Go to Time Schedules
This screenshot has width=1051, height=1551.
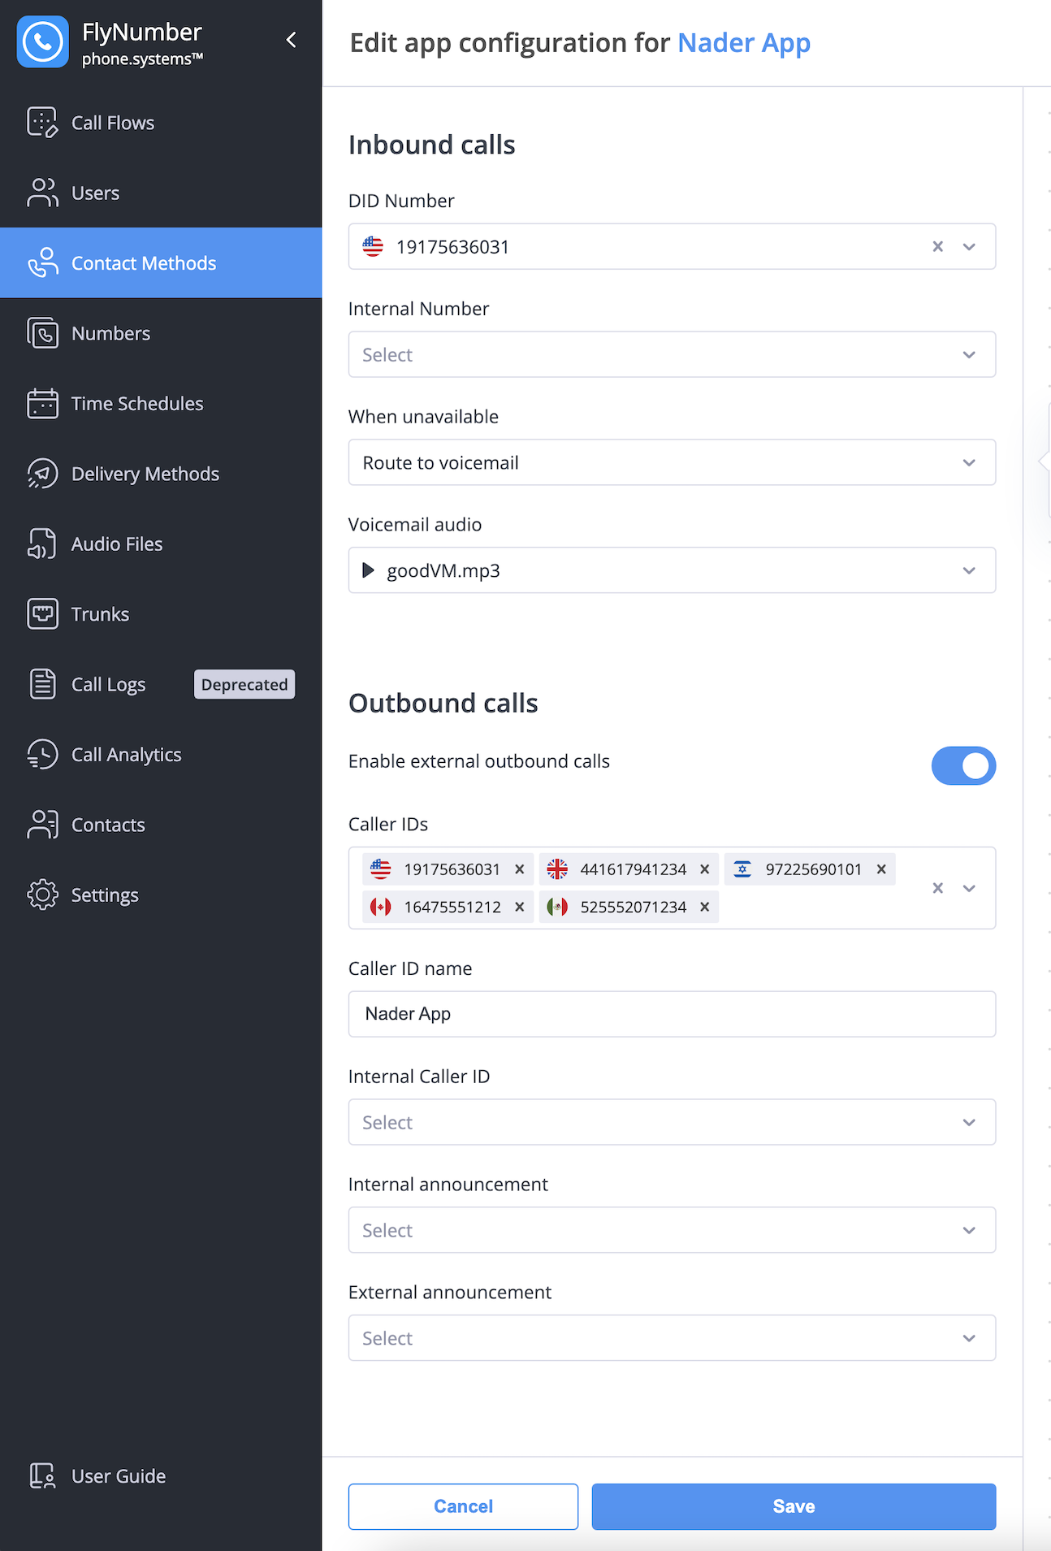[x=161, y=403]
